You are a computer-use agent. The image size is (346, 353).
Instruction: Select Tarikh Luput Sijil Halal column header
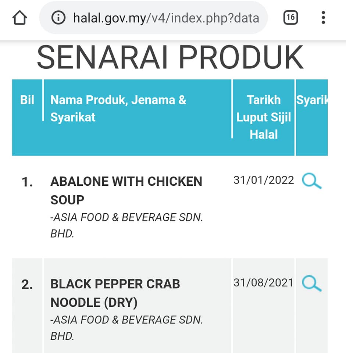tap(264, 117)
